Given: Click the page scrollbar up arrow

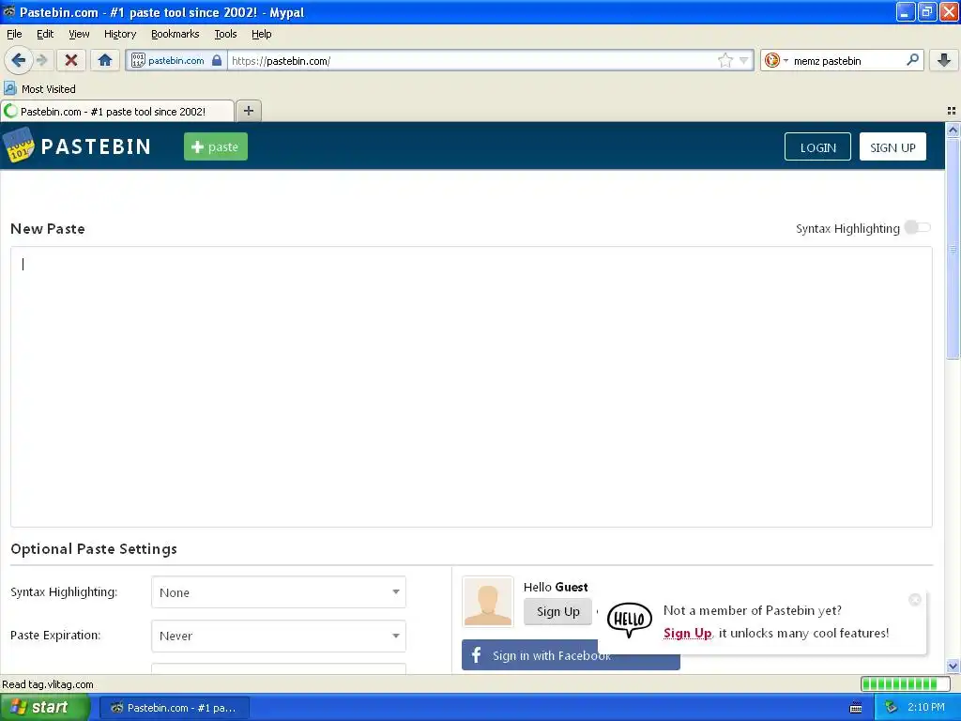Looking at the screenshot, I should (x=953, y=130).
